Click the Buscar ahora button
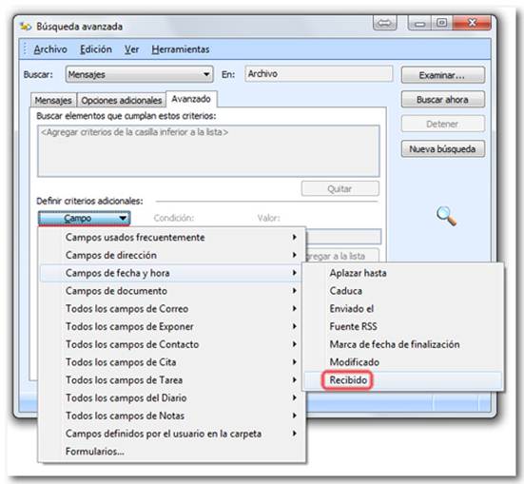Image resolution: width=524 pixels, height=484 pixels. click(442, 100)
